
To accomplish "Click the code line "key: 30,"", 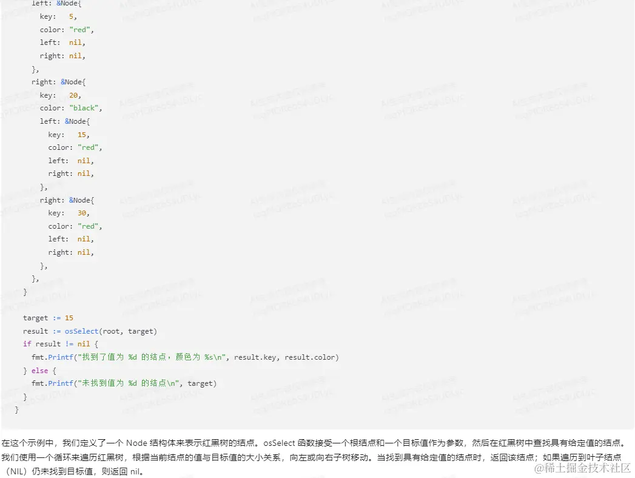I will [x=69, y=213].
